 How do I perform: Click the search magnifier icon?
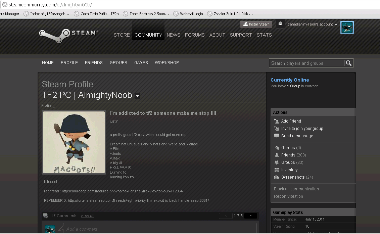point(349,63)
